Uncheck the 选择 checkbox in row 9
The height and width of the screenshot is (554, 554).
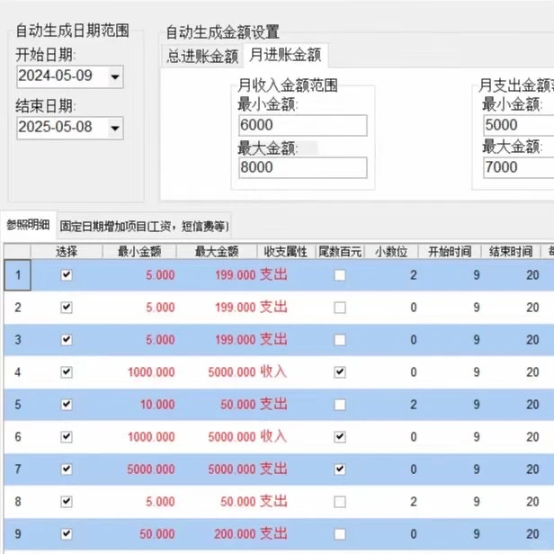67,534
